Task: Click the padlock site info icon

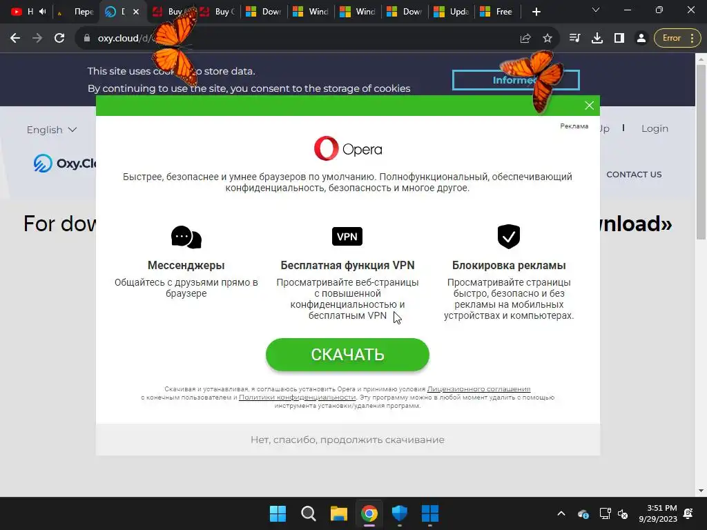Action: (x=87, y=39)
